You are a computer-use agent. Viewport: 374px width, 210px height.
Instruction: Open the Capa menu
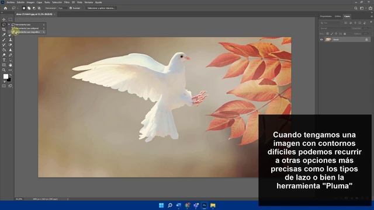[x=39, y=2]
